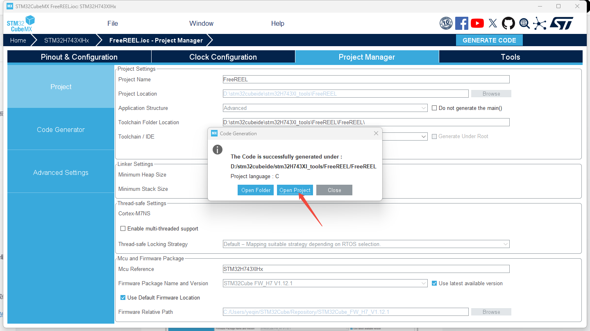Open the Help menu
The height and width of the screenshot is (331, 590).
278,23
